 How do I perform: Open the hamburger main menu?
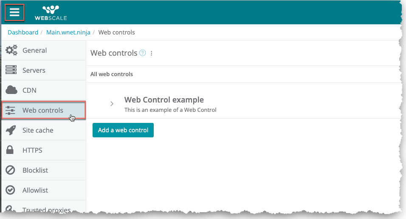(14, 12)
